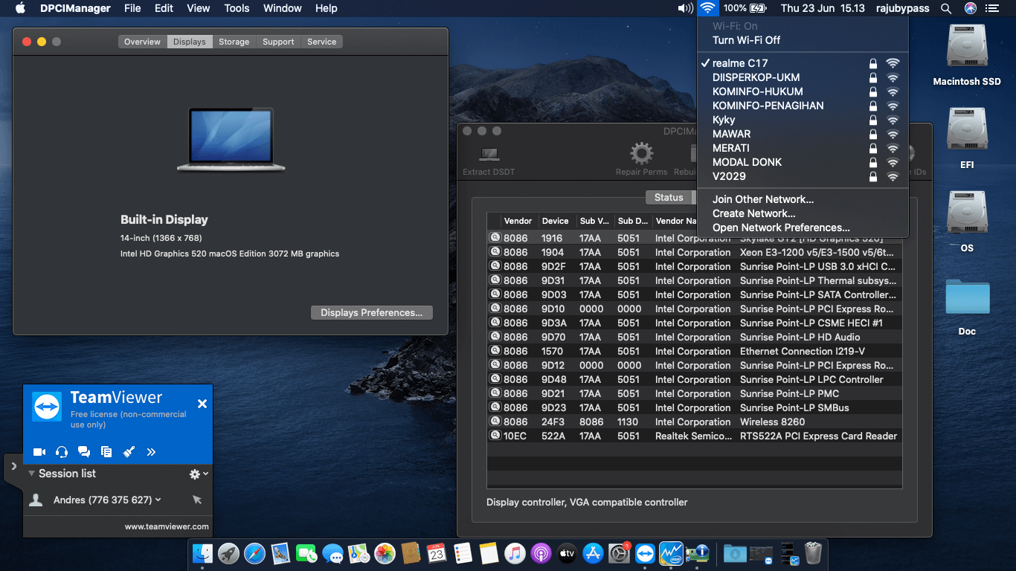Click the Displays Preferences button

point(372,313)
